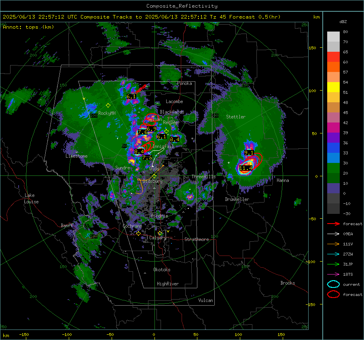Click the Lacombe town label
Image resolution: width=364 pixels, height=340 pixels.
(174, 101)
